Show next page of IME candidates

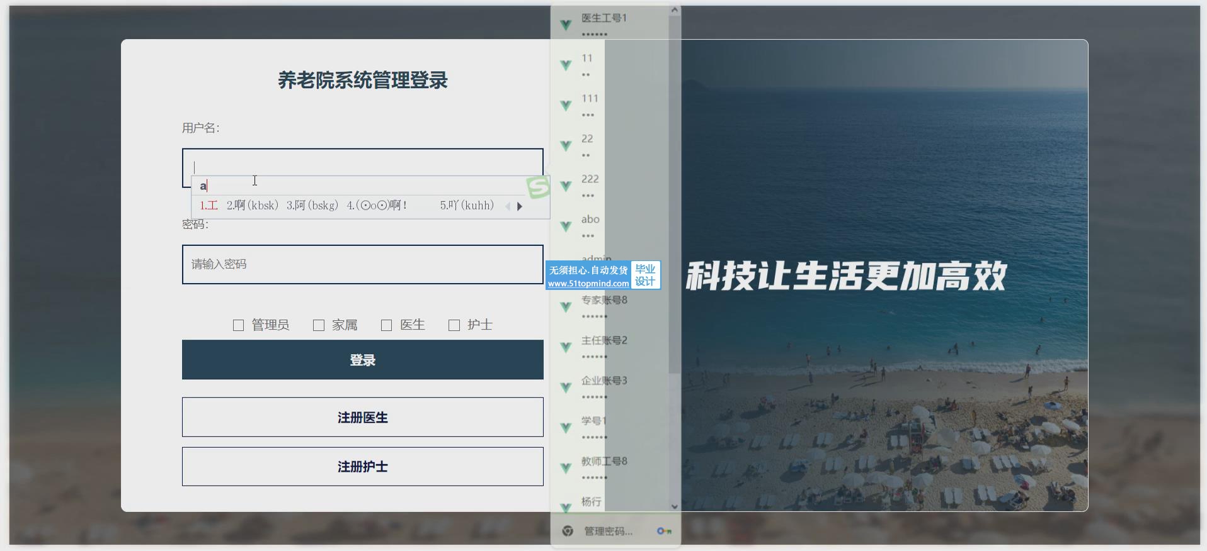(x=520, y=206)
